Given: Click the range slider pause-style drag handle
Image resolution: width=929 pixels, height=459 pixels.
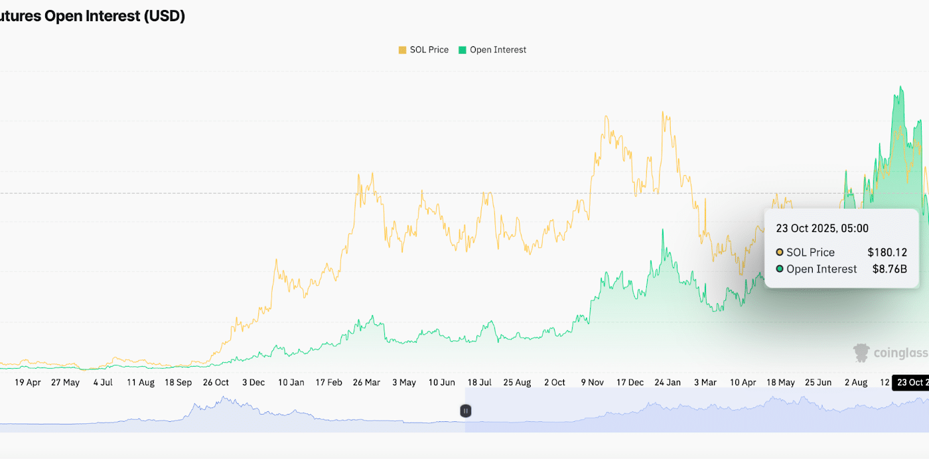Looking at the screenshot, I should click(466, 411).
